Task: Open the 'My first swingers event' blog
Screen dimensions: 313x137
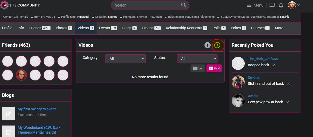Action: [x=37, y=109]
